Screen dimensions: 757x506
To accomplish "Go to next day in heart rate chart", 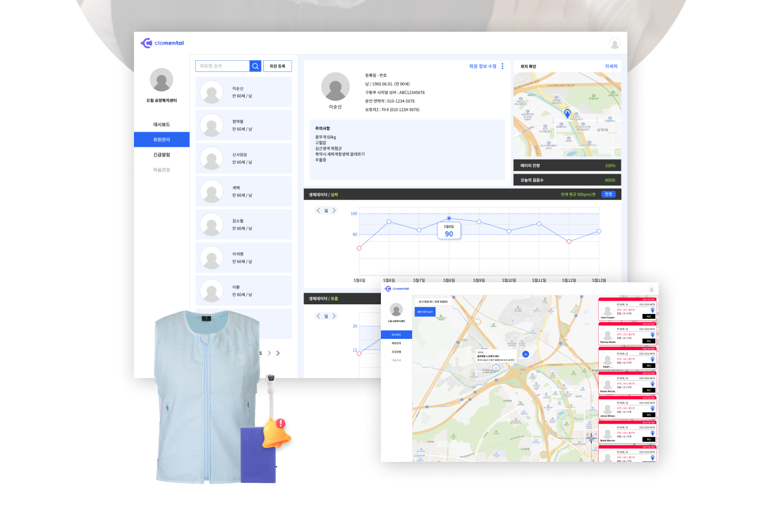I will tap(334, 211).
